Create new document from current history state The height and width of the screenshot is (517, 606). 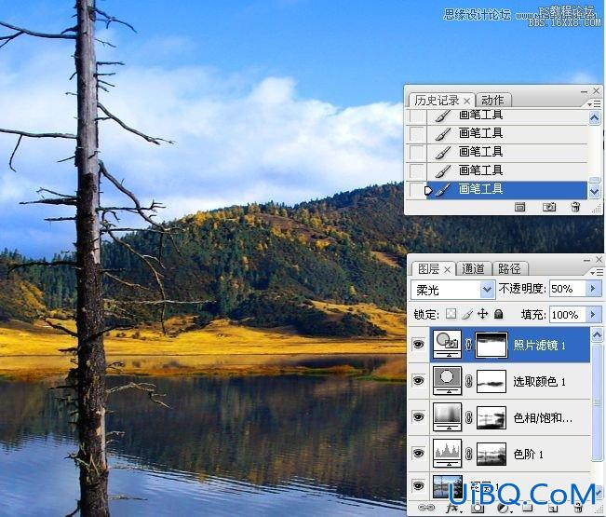[x=519, y=207]
